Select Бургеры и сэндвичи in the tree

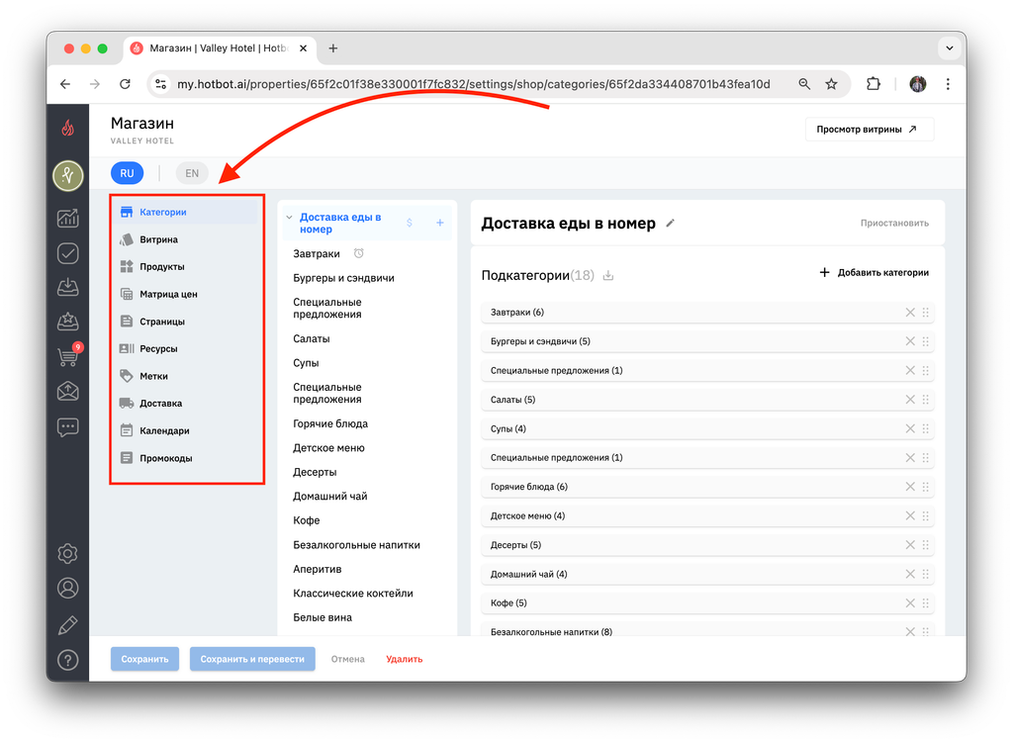343,278
